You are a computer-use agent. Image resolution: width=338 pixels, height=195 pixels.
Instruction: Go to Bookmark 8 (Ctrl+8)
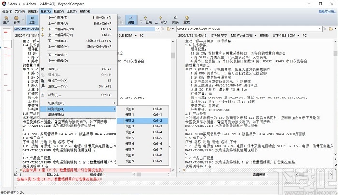click(x=142, y=155)
